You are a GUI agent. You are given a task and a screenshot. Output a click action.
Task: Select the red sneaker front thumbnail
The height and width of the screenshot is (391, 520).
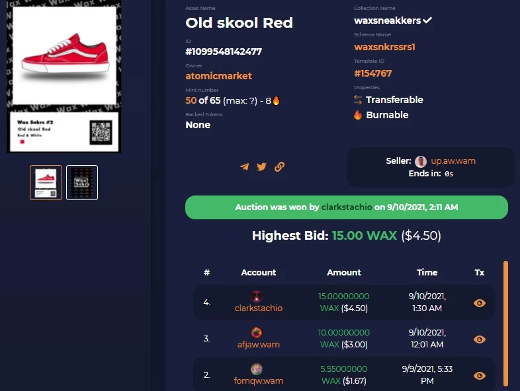coord(46,182)
